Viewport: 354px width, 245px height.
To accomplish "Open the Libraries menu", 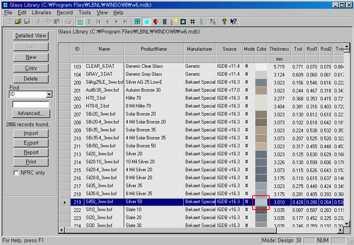I will [x=41, y=12].
